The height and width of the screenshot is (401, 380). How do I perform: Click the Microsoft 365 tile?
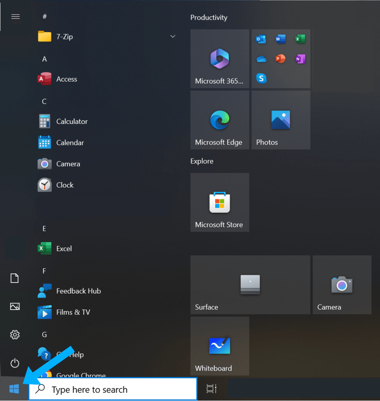pos(220,59)
